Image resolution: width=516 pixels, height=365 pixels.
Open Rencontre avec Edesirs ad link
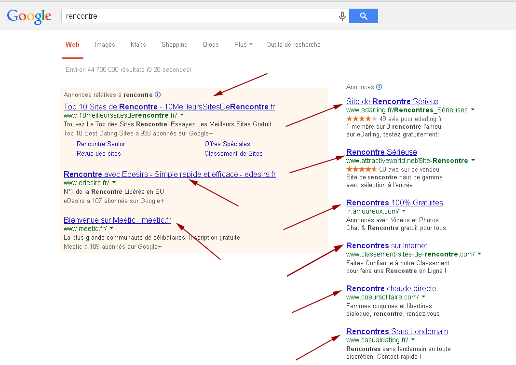[169, 174]
